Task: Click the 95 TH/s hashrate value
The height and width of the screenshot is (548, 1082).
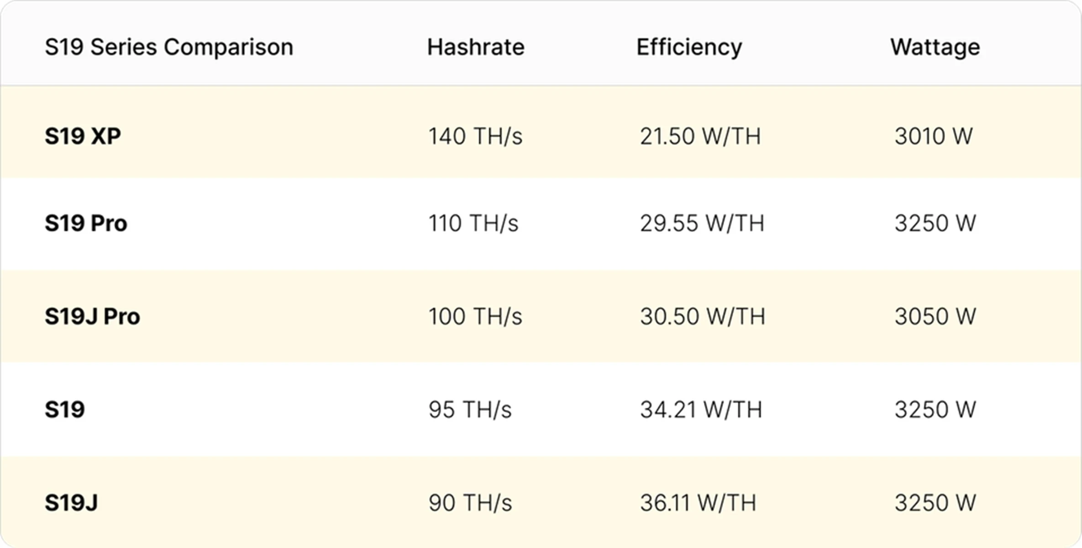Action: click(470, 410)
